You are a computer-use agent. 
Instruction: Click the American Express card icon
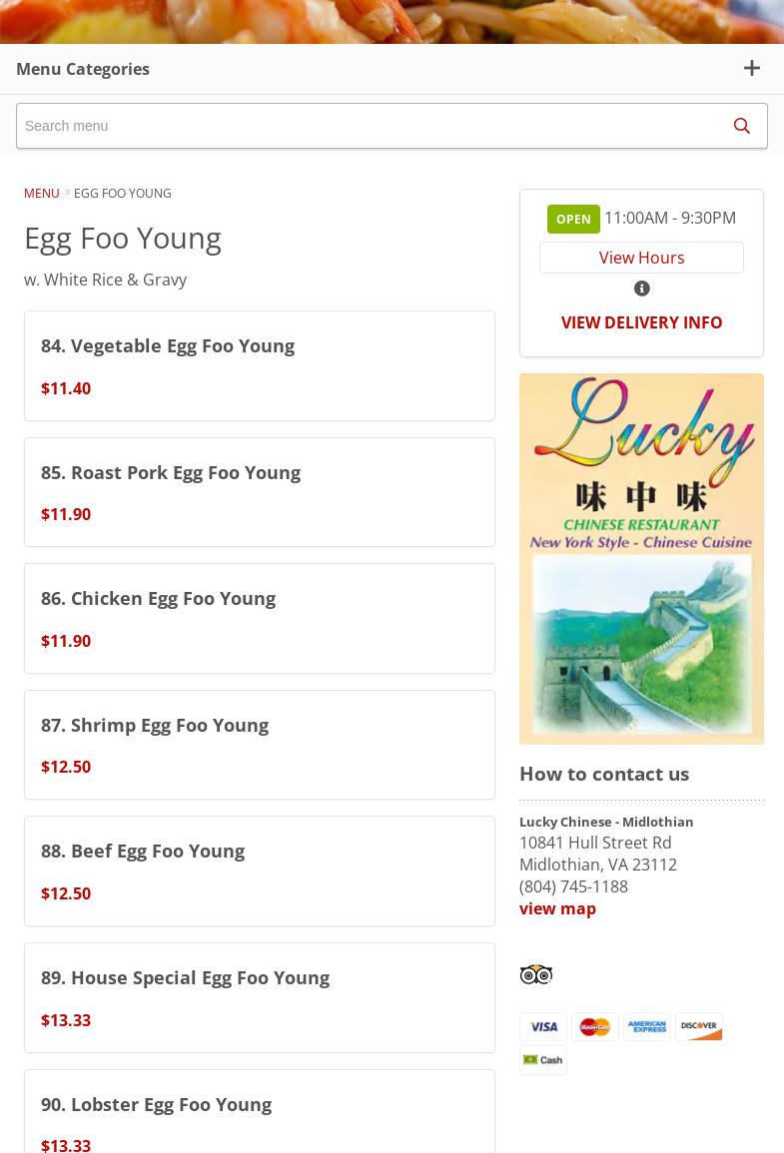pos(647,1026)
